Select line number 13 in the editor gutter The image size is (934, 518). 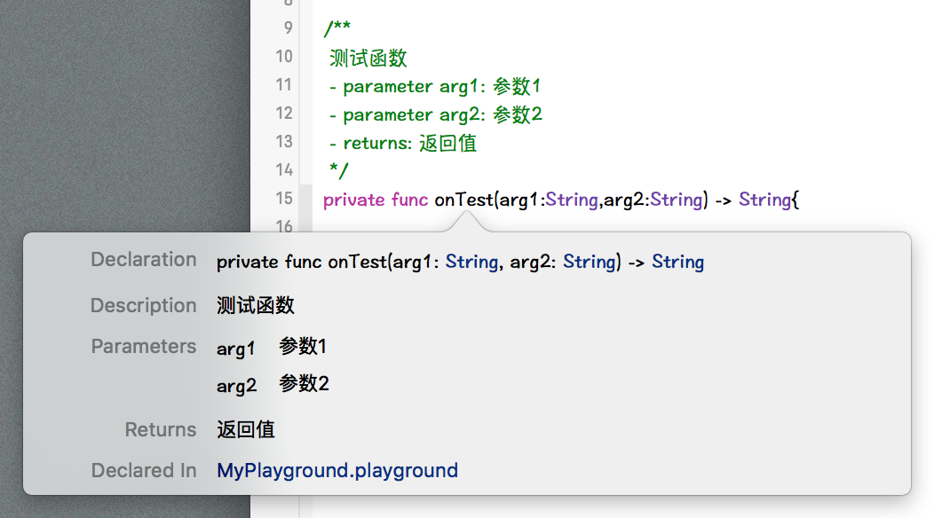(283, 141)
